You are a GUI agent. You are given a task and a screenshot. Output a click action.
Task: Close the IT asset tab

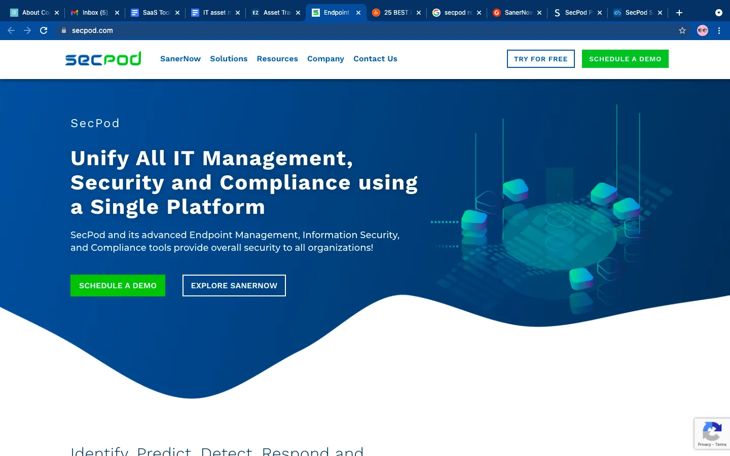(238, 13)
